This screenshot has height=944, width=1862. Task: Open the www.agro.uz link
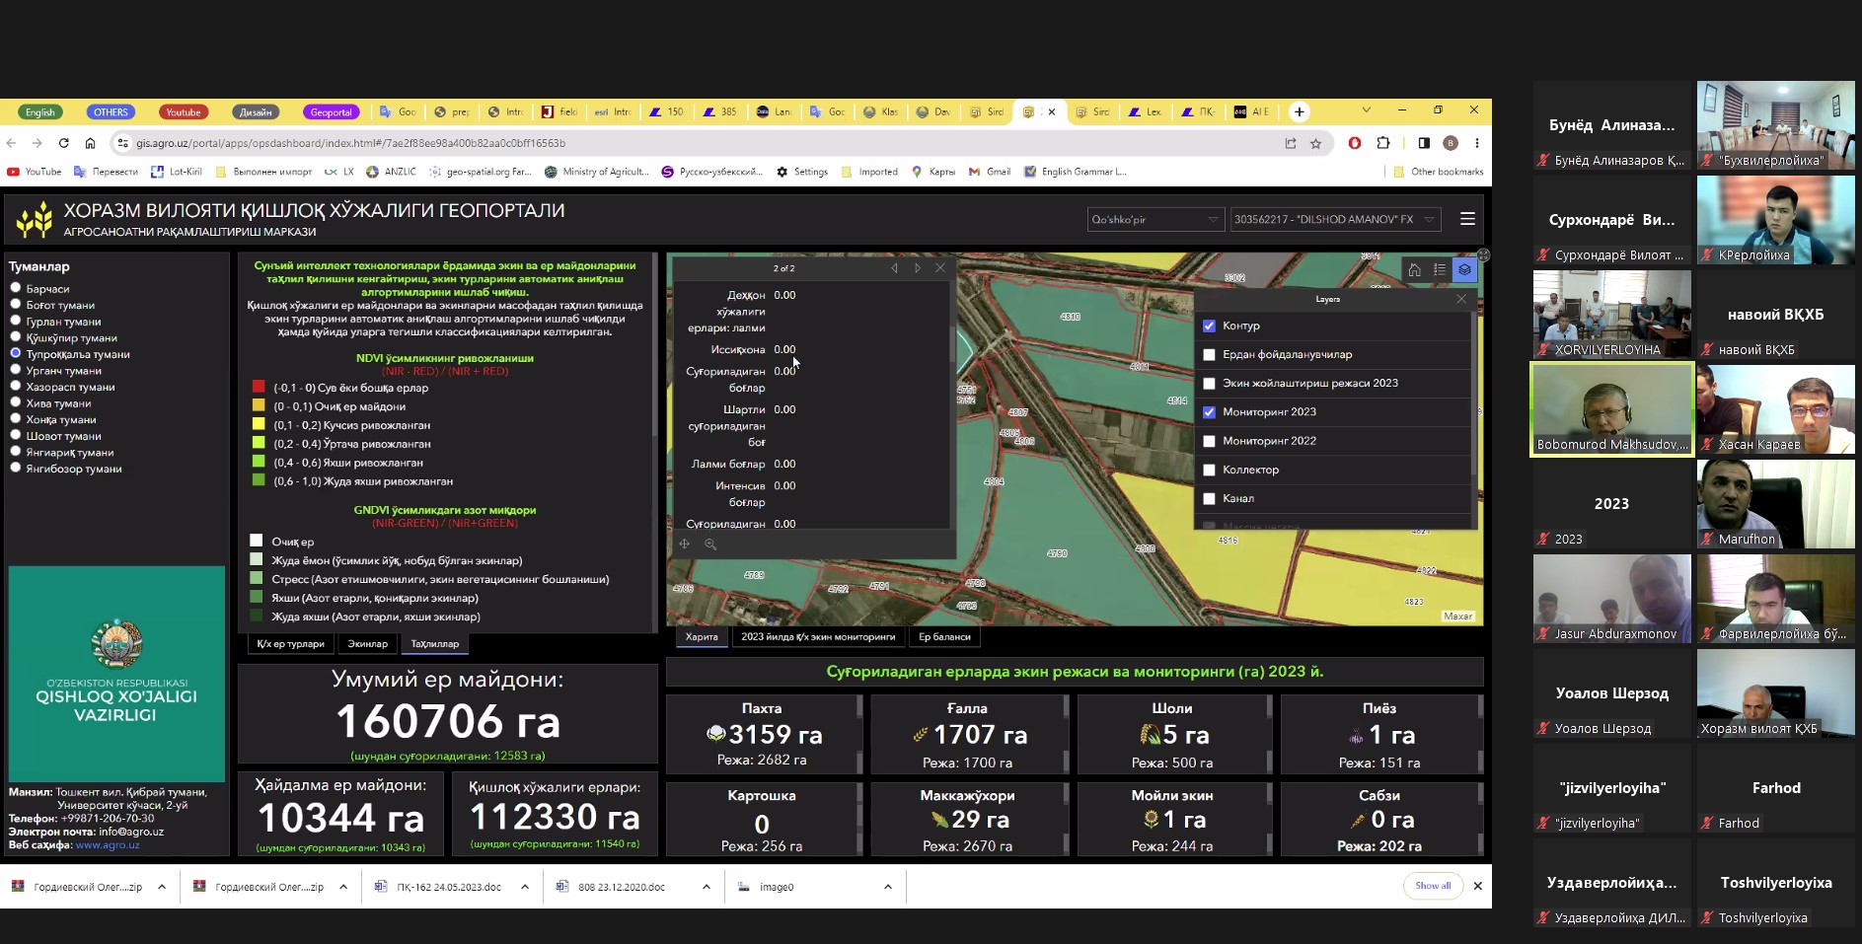[108, 845]
